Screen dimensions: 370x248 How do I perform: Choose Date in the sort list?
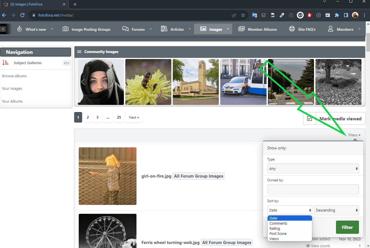click(290, 218)
